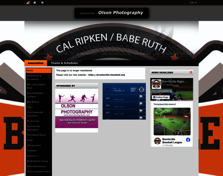Select the Association tab

click(x=36, y=63)
